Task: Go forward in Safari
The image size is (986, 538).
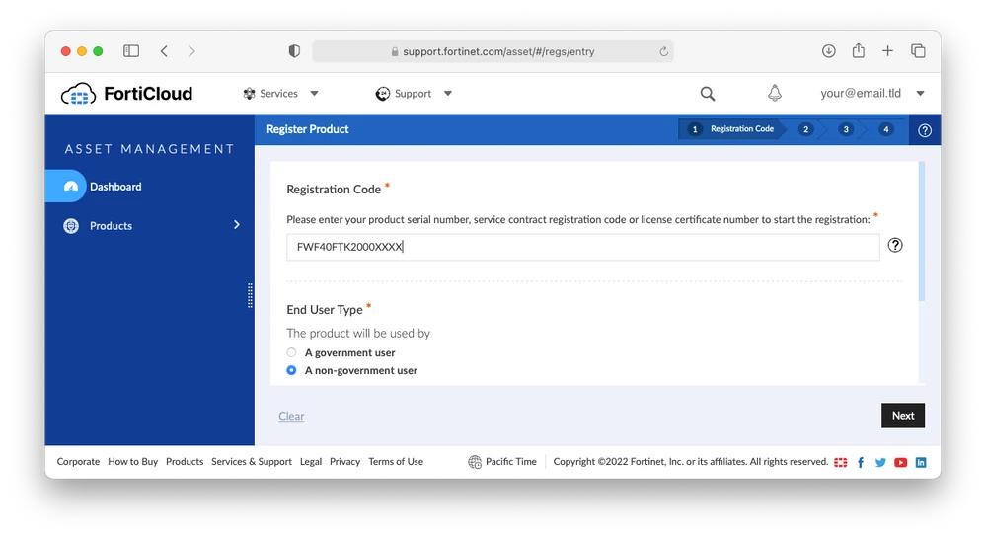Action: (191, 51)
